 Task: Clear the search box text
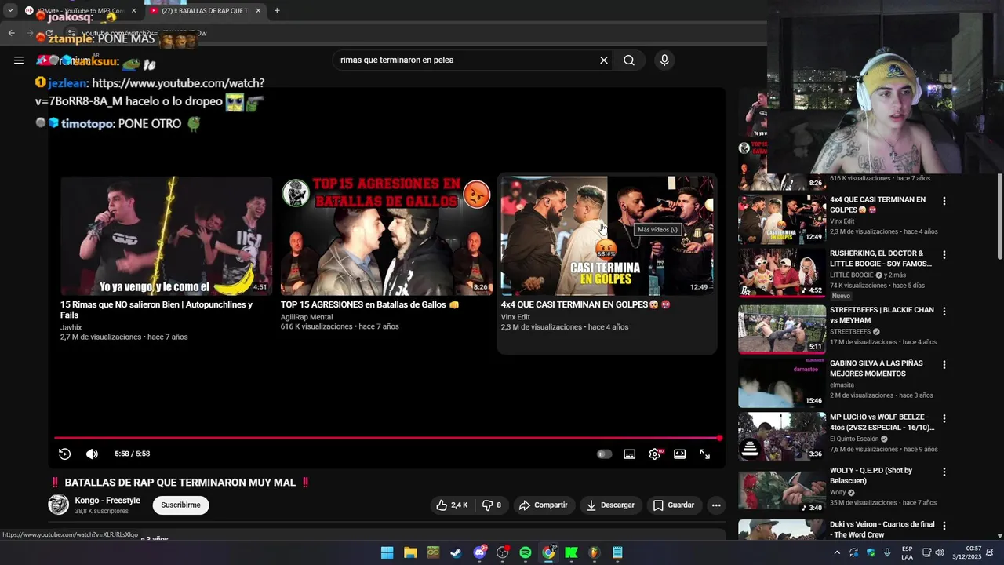604,60
